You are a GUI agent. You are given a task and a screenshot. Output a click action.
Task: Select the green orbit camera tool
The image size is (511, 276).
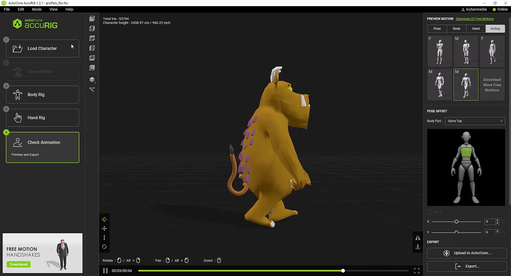(x=104, y=219)
